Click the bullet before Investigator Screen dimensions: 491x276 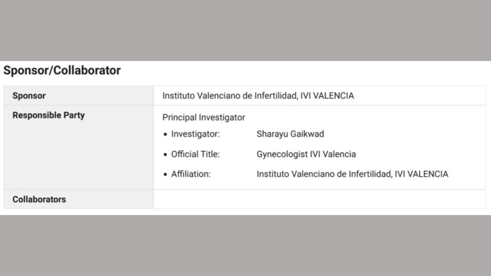(x=165, y=135)
